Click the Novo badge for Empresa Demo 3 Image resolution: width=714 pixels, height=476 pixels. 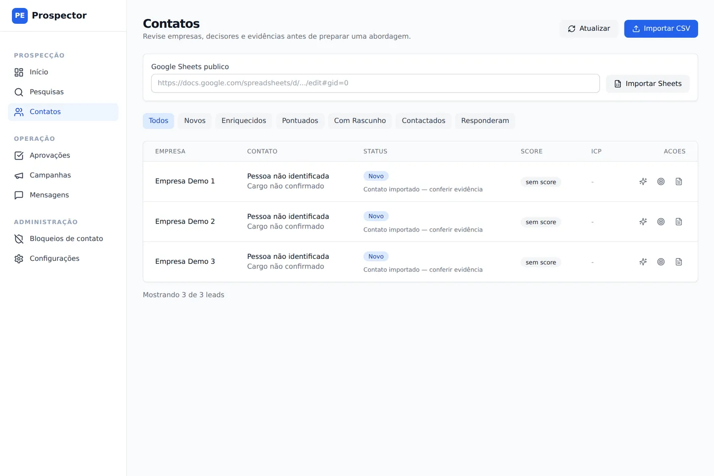click(376, 256)
